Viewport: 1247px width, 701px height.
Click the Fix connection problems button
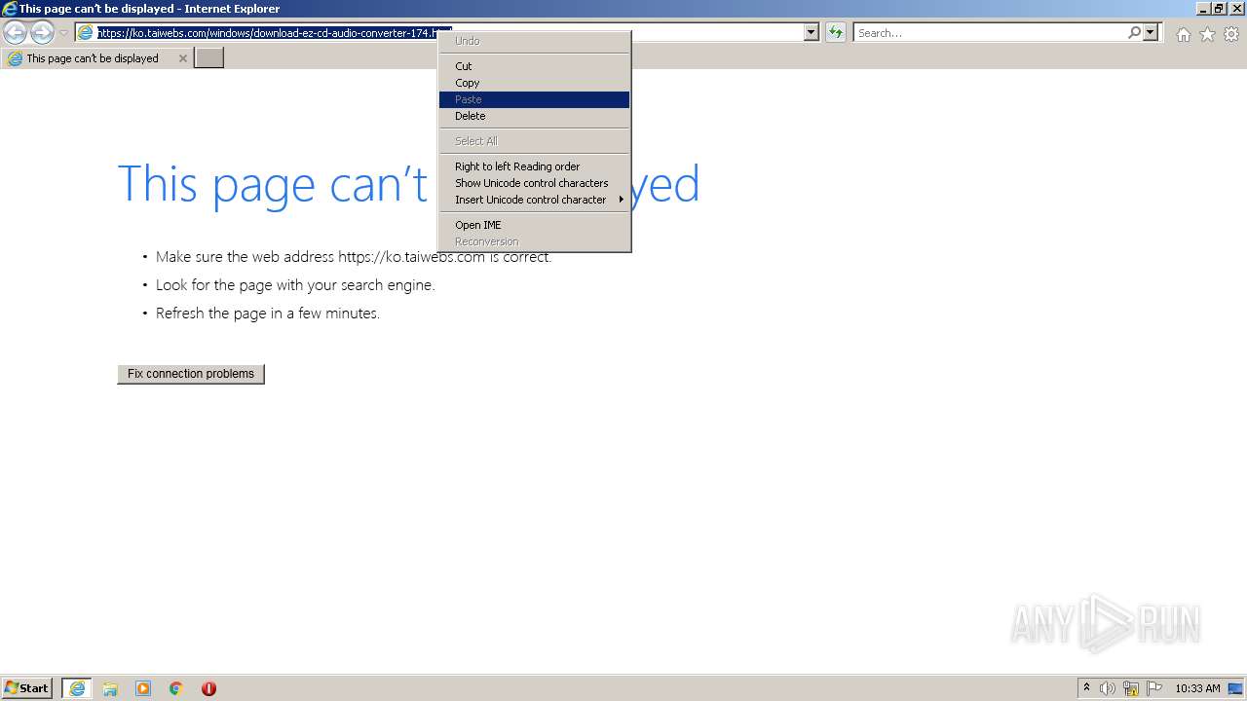pos(191,374)
